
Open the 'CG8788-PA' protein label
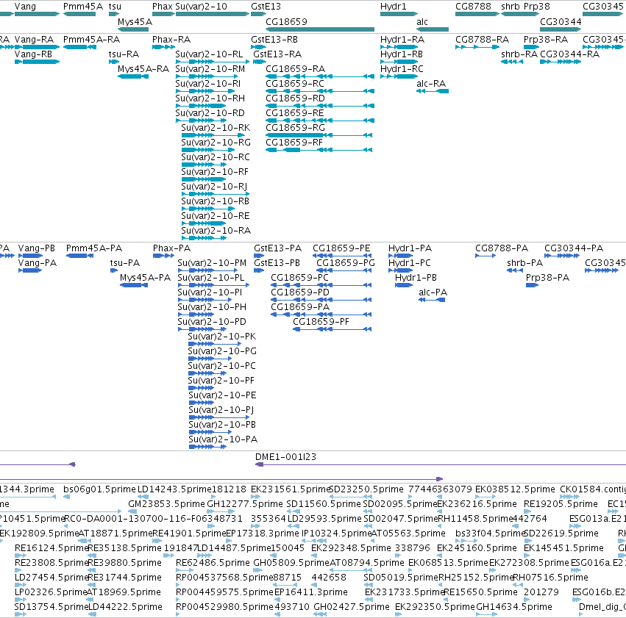coord(502,248)
